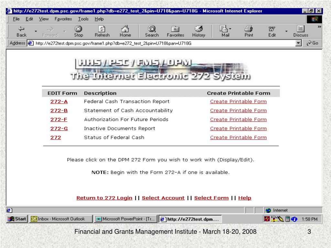Click the calculator-like tray icon
The height and width of the screenshot is (248, 331).
tap(287, 219)
